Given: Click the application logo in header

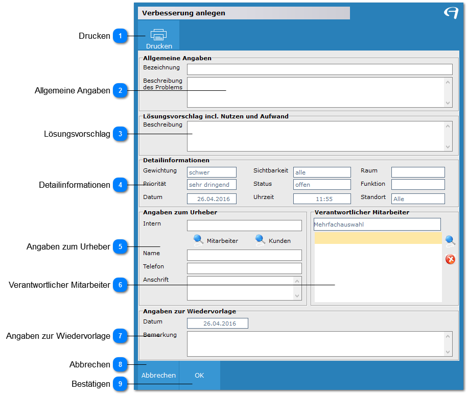Looking at the screenshot, I should tap(451, 13).
